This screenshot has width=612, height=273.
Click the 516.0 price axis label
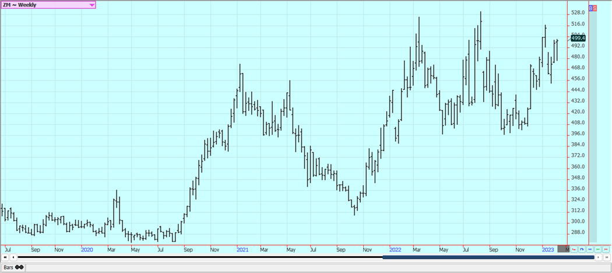coord(578,24)
